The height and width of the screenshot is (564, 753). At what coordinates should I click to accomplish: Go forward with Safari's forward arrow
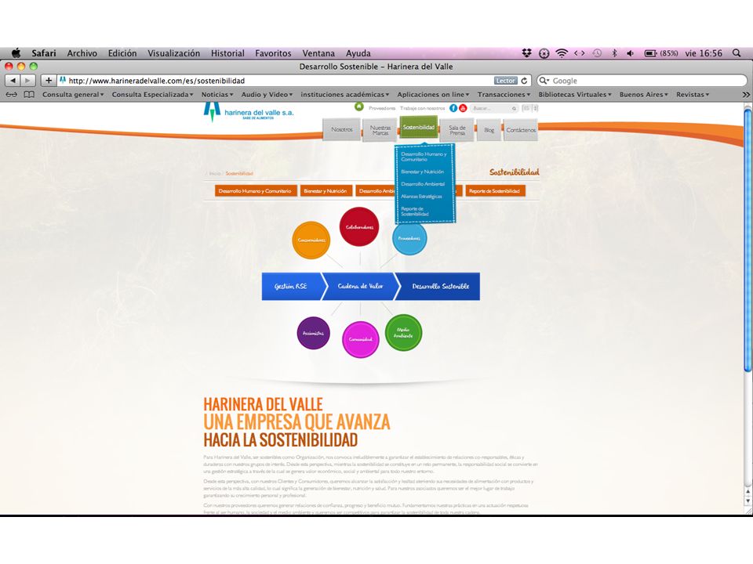[x=28, y=81]
